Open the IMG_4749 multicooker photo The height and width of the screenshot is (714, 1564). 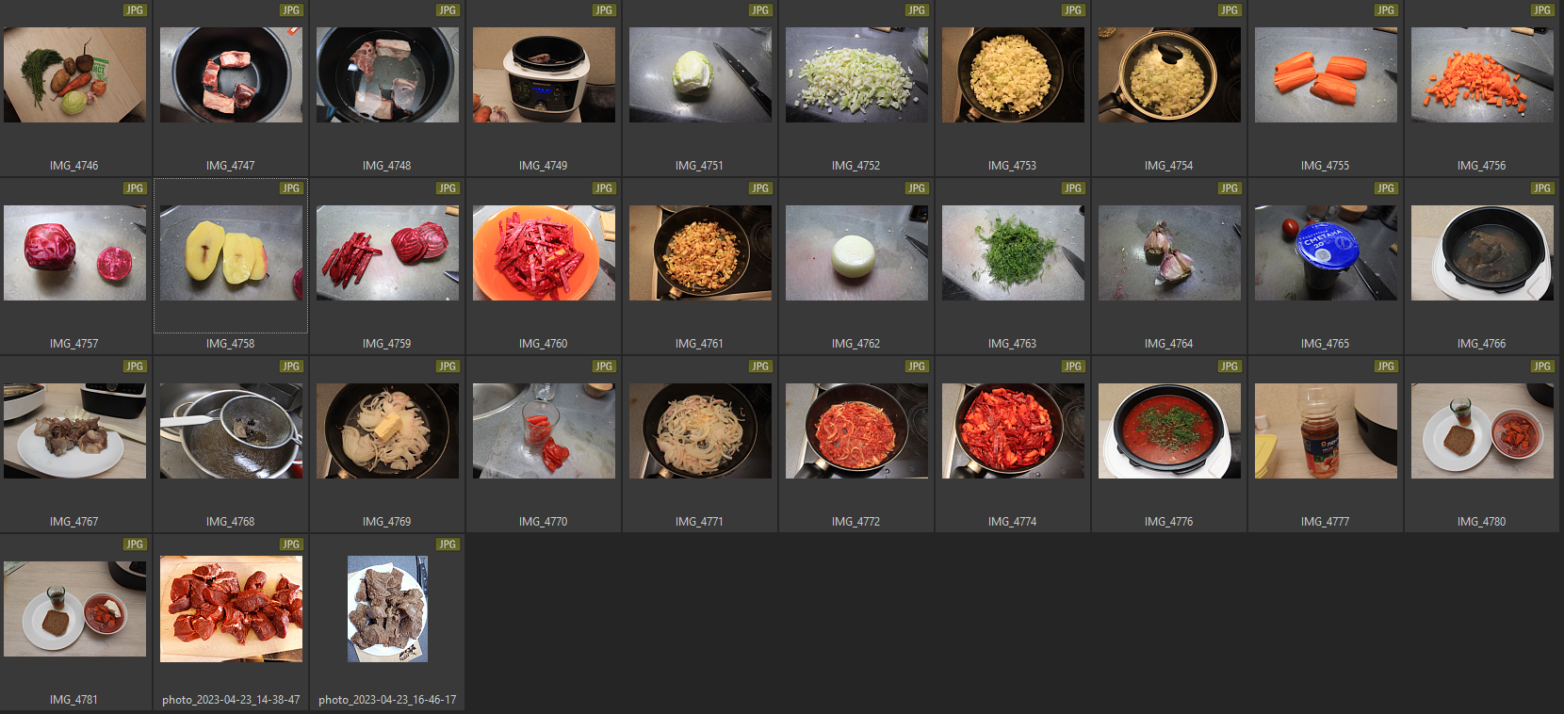[x=544, y=74]
